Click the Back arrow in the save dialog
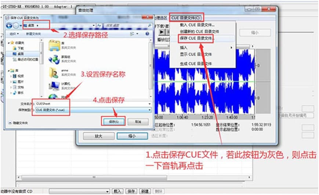Image resolution: width=319 pixels, height=195 pixels. point(10,25)
